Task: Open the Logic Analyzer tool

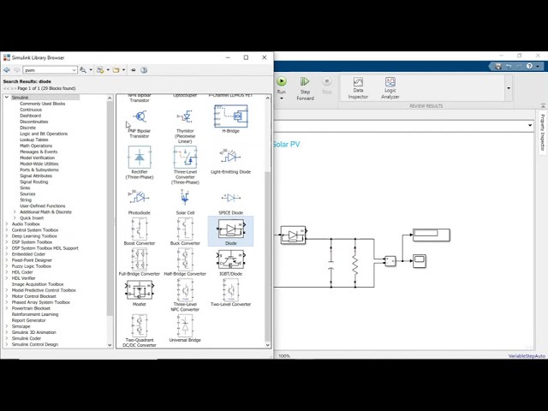Action: (x=390, y=87)
